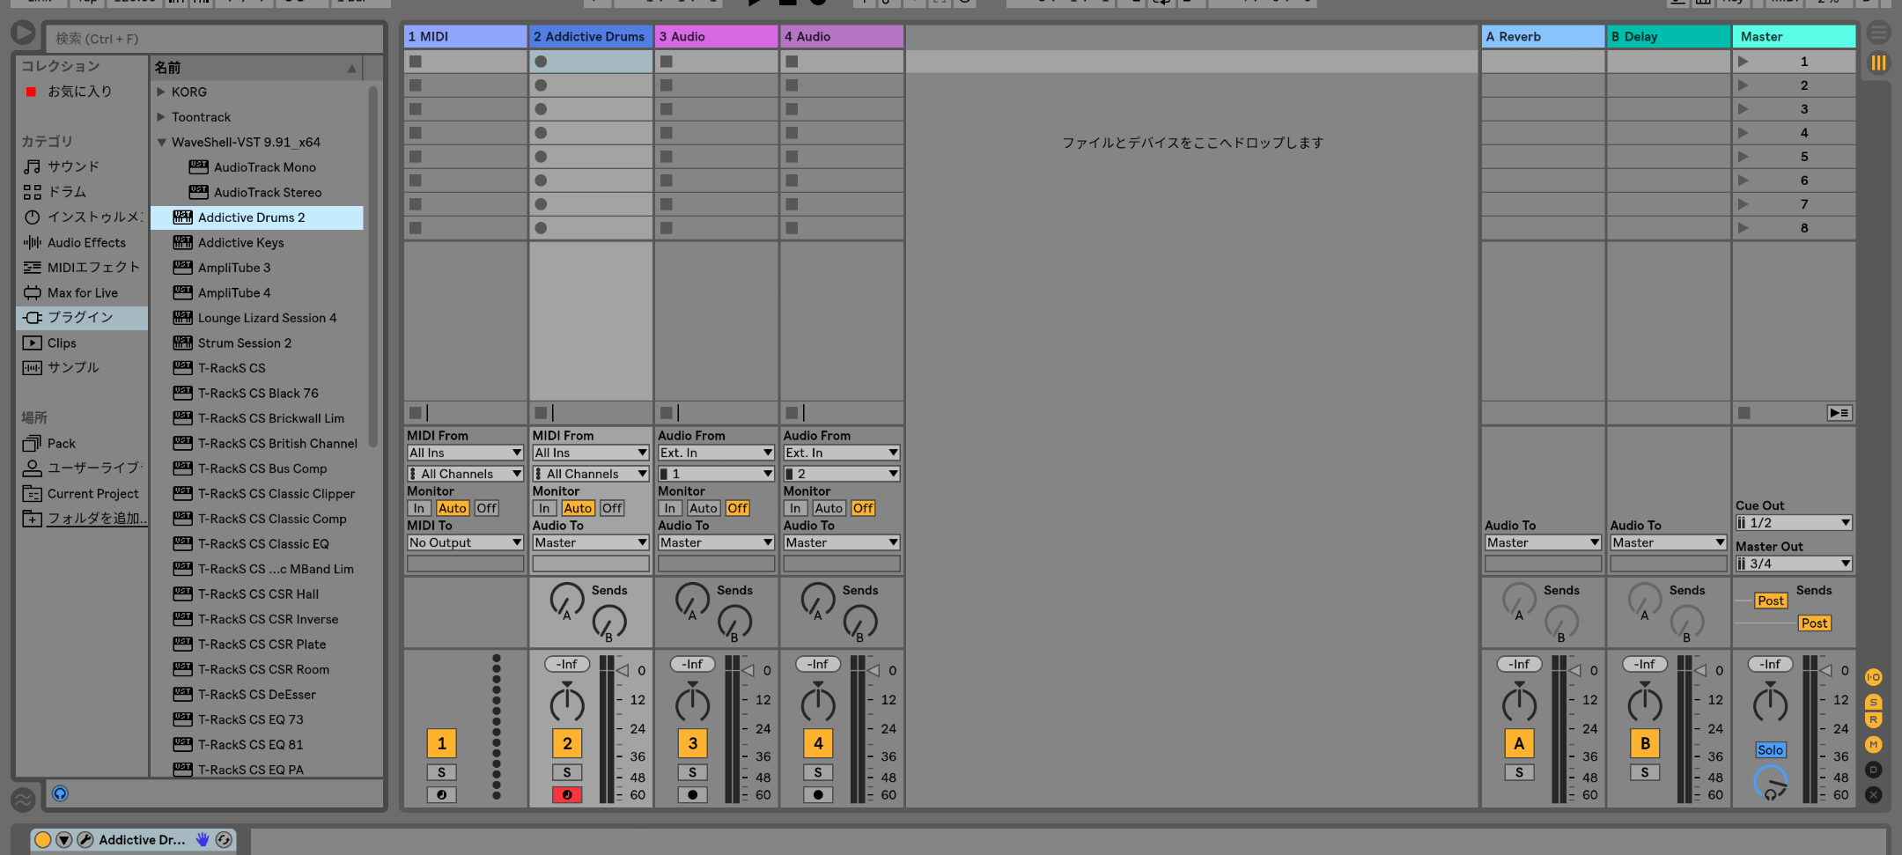
Task: Launch Master scene 1
Action: tap(1743, 62)
